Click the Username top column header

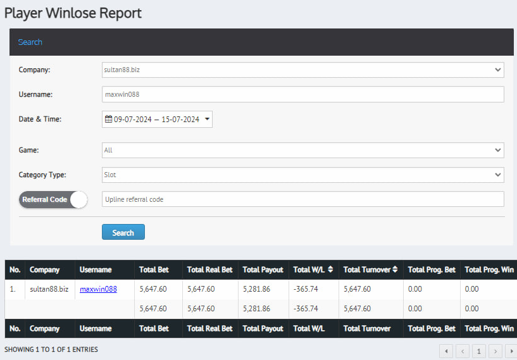(96, 270)
